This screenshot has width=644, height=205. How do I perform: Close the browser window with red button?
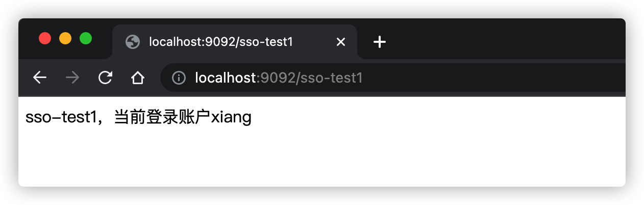(45, 38)
